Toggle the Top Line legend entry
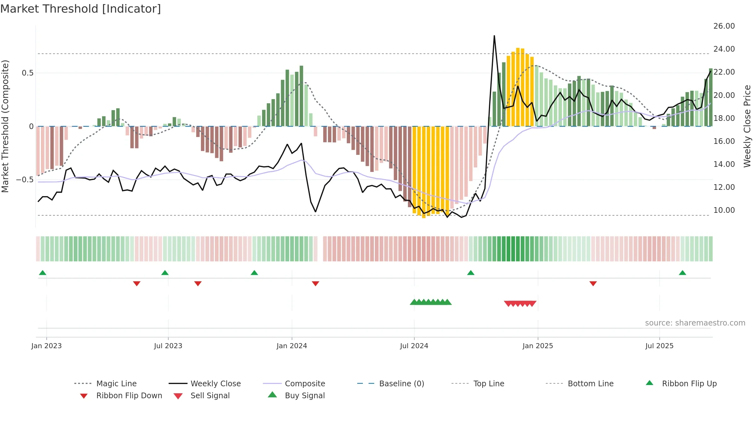The height and width of the screenshot is (425, 756). pos(478,383)
